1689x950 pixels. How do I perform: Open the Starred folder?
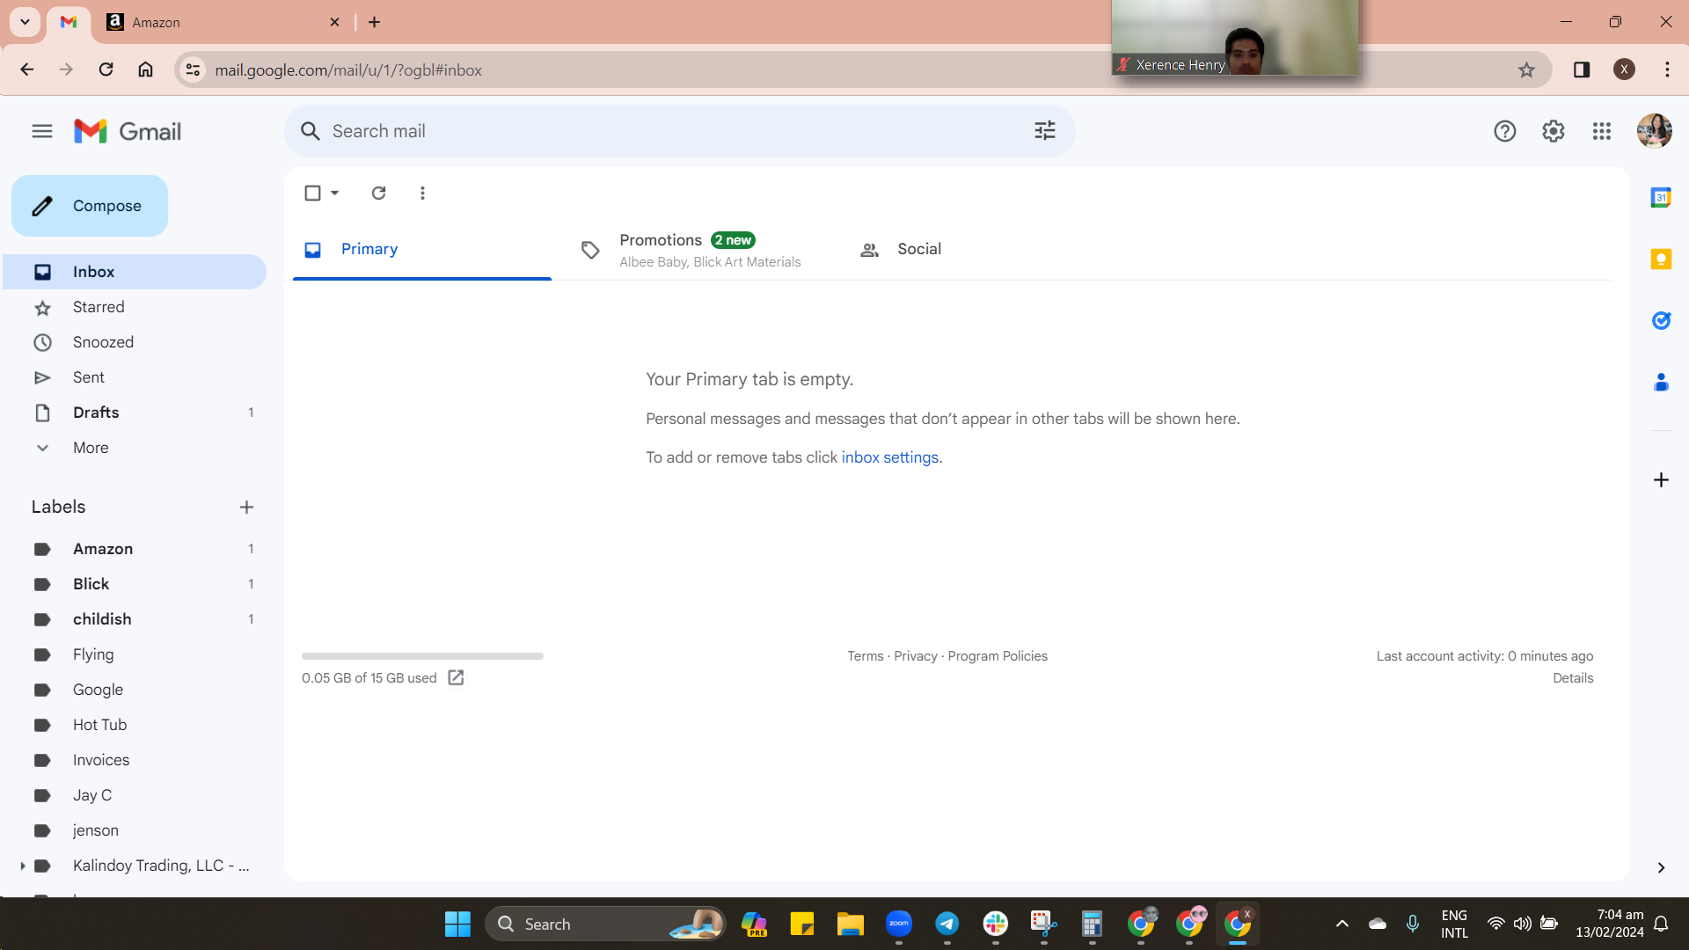[135, 307]
